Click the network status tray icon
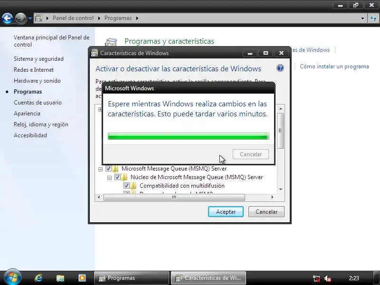 [316, 278]
